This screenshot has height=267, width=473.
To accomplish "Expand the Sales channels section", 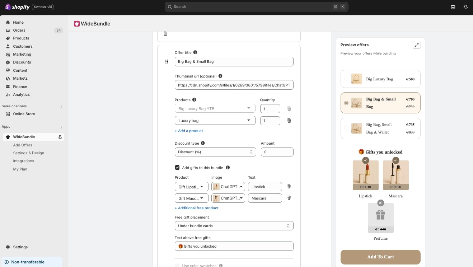I will [61, 106].
